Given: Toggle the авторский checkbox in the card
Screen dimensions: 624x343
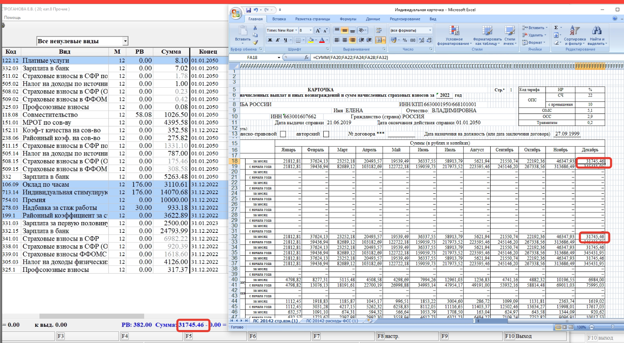Looking at the screenshot, I should coord(326,134).
